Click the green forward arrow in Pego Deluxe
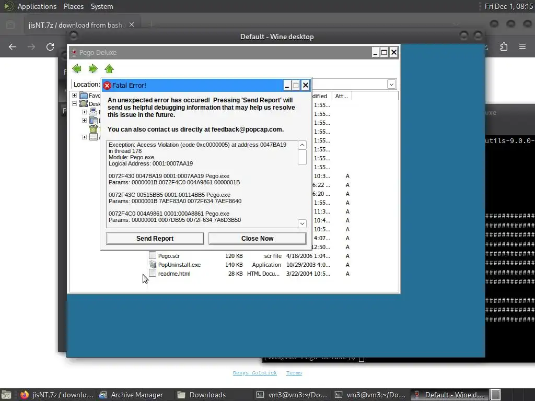This screenshot has height=401, width=535. [93, 68]
